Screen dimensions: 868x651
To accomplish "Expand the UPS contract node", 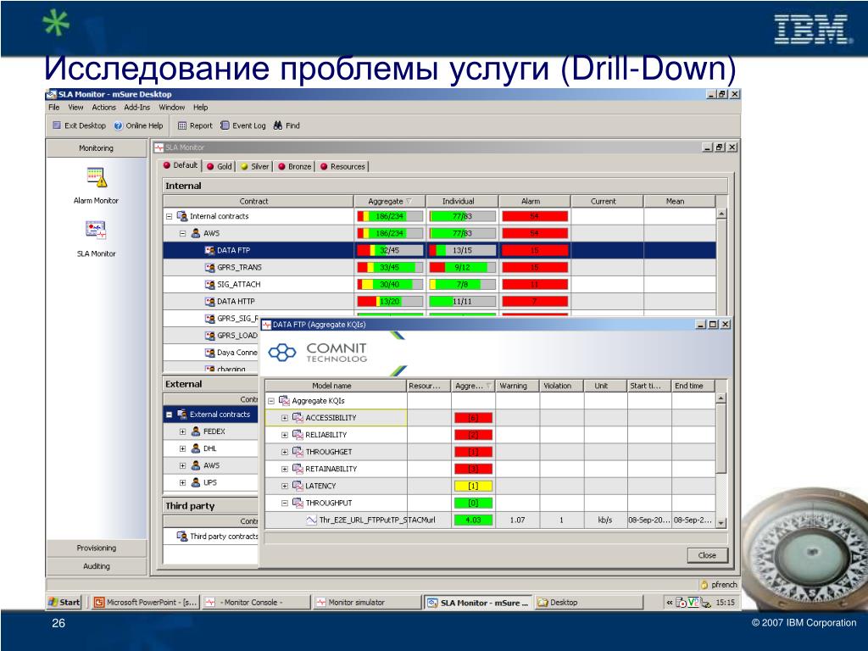I will pyautogui.click(x=182, y=482).
